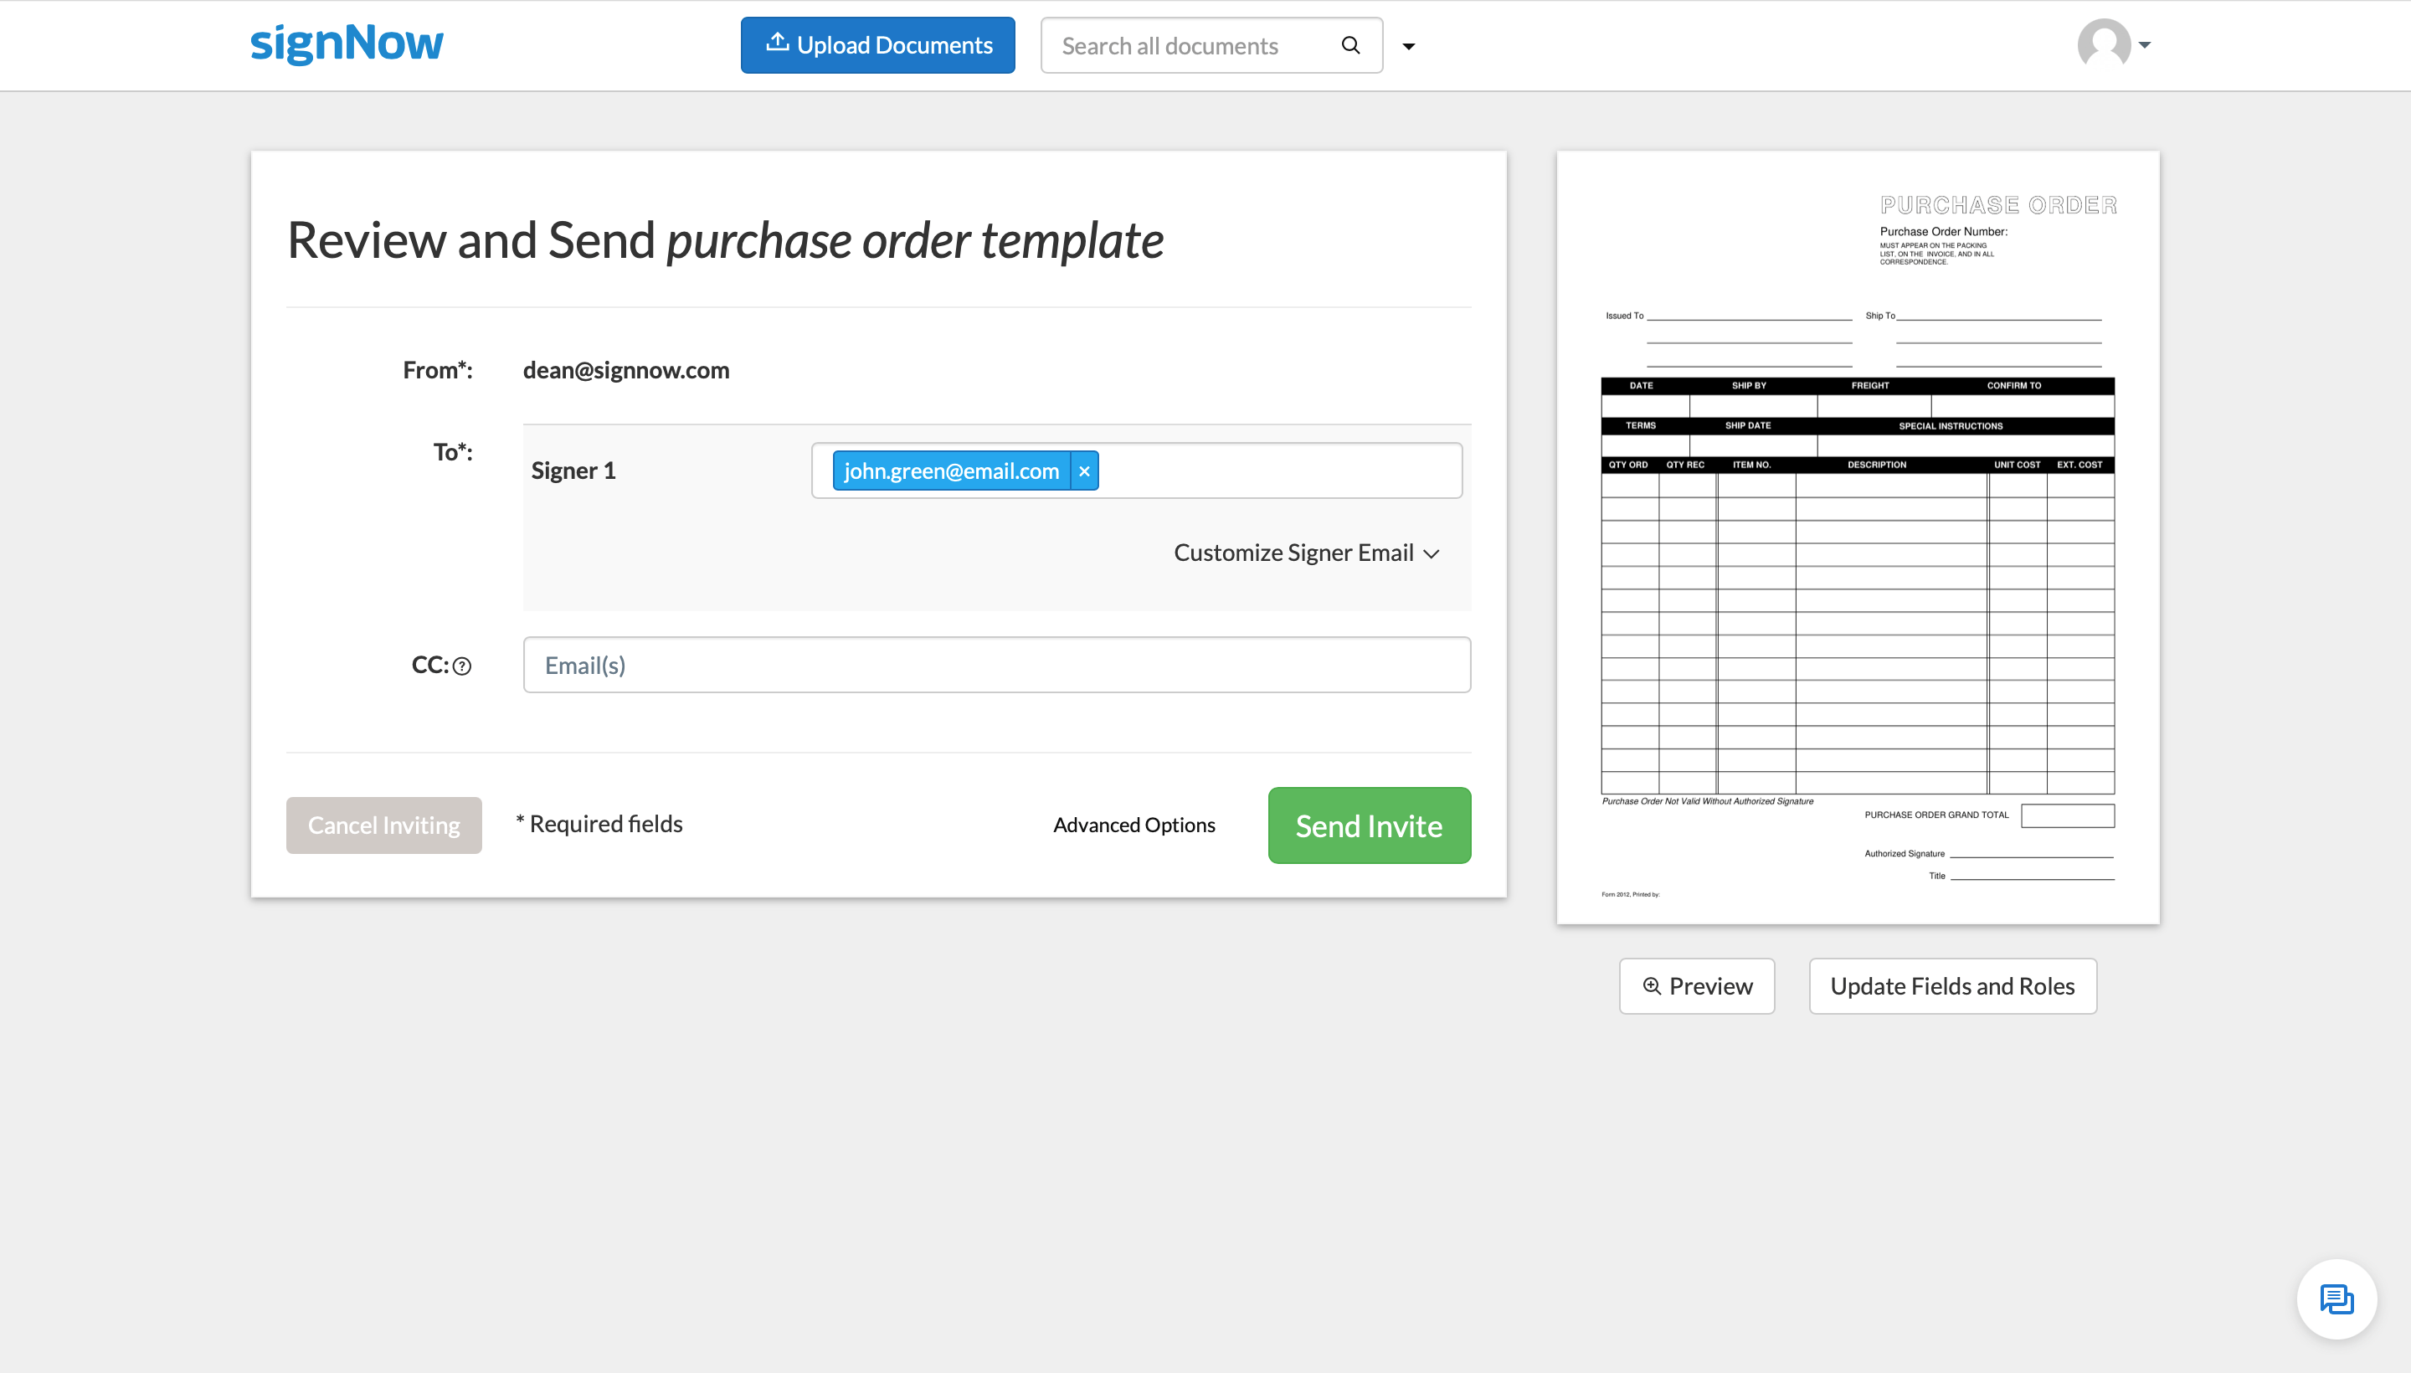
Task: Select the Preview document tab
Action: click(x=1697, y=985)
